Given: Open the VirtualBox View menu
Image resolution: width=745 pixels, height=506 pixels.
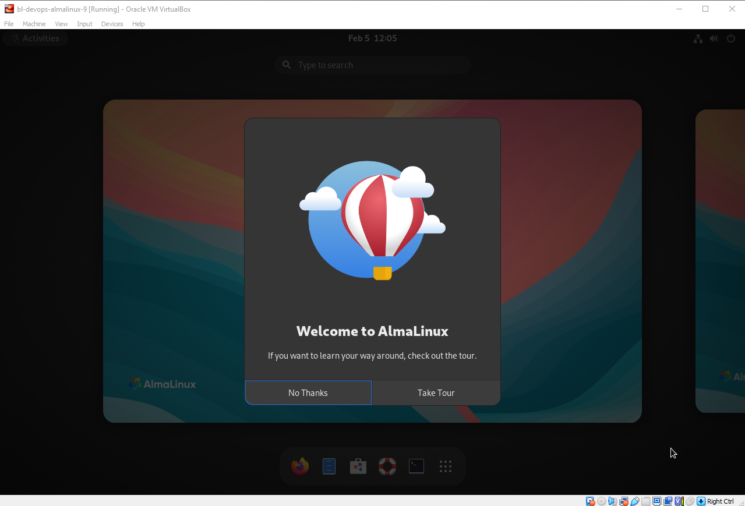Looking at the screenshot, I should (x=61, y=24).
